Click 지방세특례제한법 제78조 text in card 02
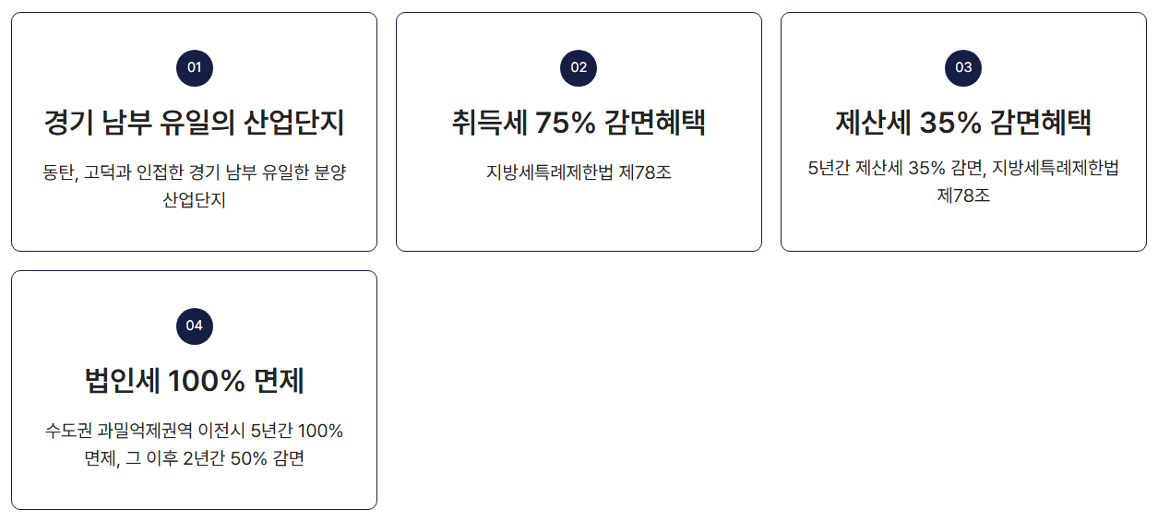This screenshot has height=521, width=1158. pos(579,172)
